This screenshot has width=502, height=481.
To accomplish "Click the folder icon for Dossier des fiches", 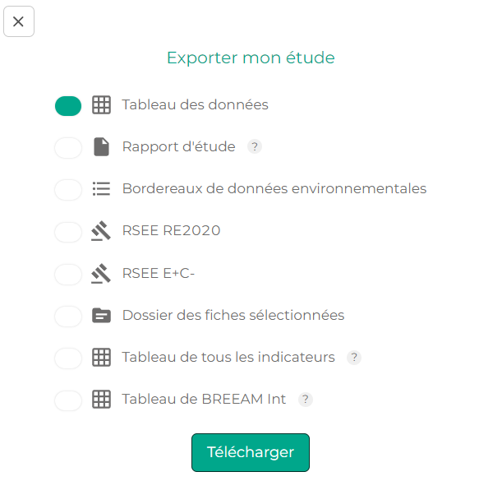I will [101, 316].
